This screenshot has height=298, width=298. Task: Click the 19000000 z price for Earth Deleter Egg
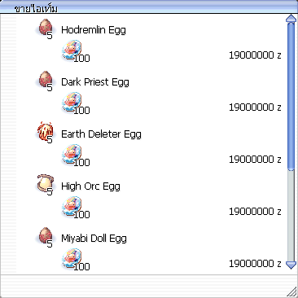[255, 160]
